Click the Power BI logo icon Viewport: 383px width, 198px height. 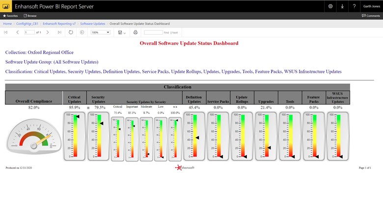pos(6,6)
